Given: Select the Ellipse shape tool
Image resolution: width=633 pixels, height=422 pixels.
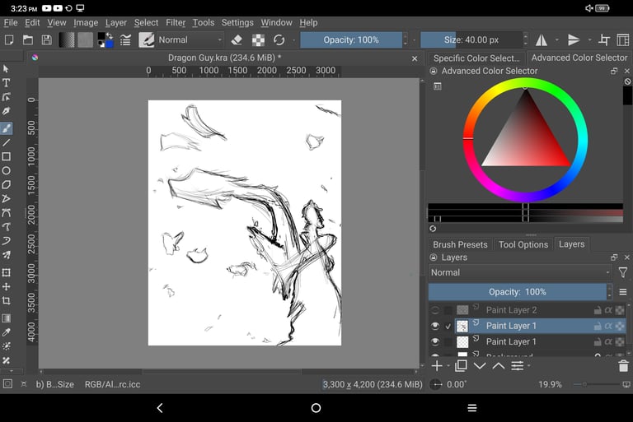Looking at the screenshot, I should tap(7, 171).
